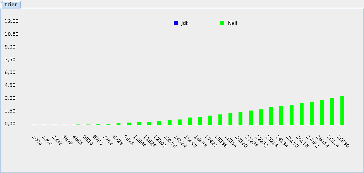
Task: Click the green bar for 20320
Action: tap(240, 119)
